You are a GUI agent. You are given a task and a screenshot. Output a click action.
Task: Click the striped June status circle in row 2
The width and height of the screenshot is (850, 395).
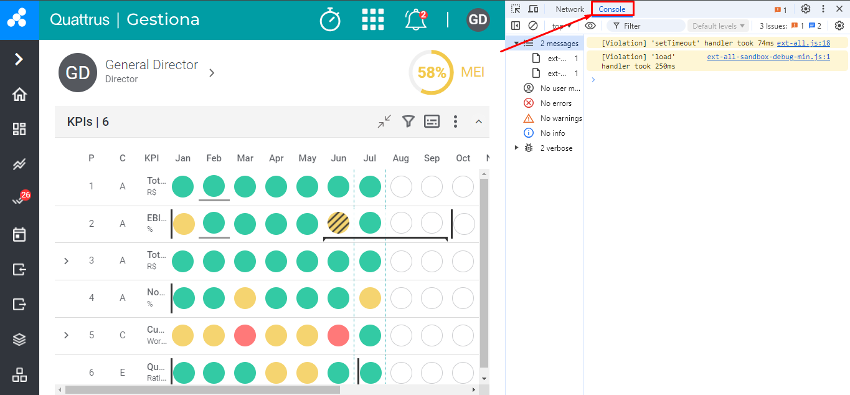tap(339, 223)
